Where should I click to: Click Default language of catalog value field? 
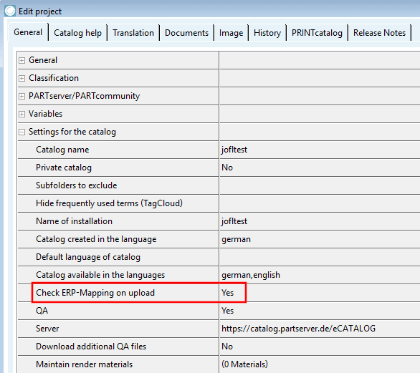pyautogui.click(x=320, y=257)
